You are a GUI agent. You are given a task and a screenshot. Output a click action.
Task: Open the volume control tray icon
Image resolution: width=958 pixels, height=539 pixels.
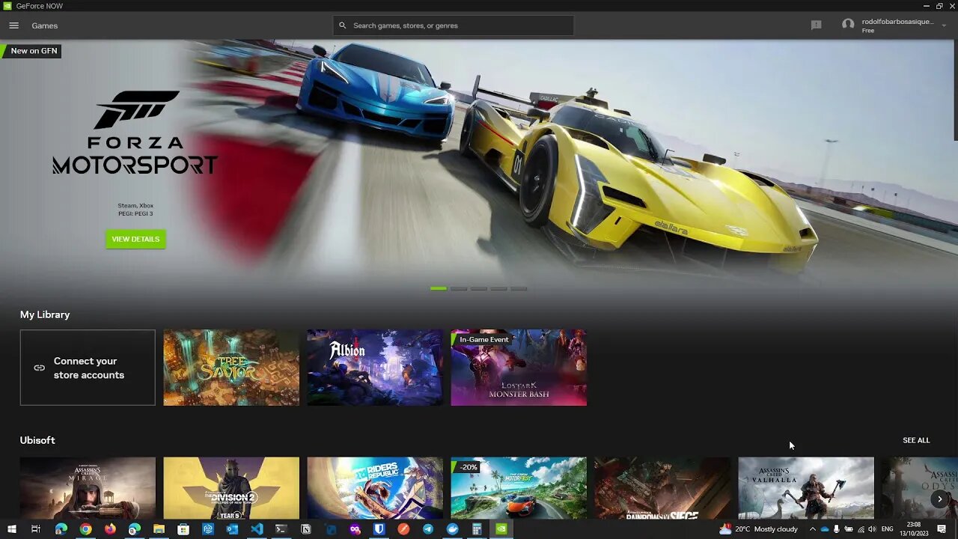point(871,529)
